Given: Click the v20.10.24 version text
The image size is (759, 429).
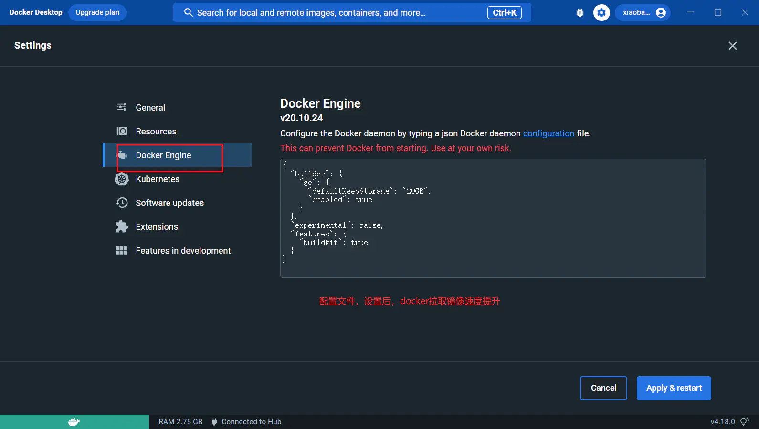Looking at the screenshot, I should 301,118.
